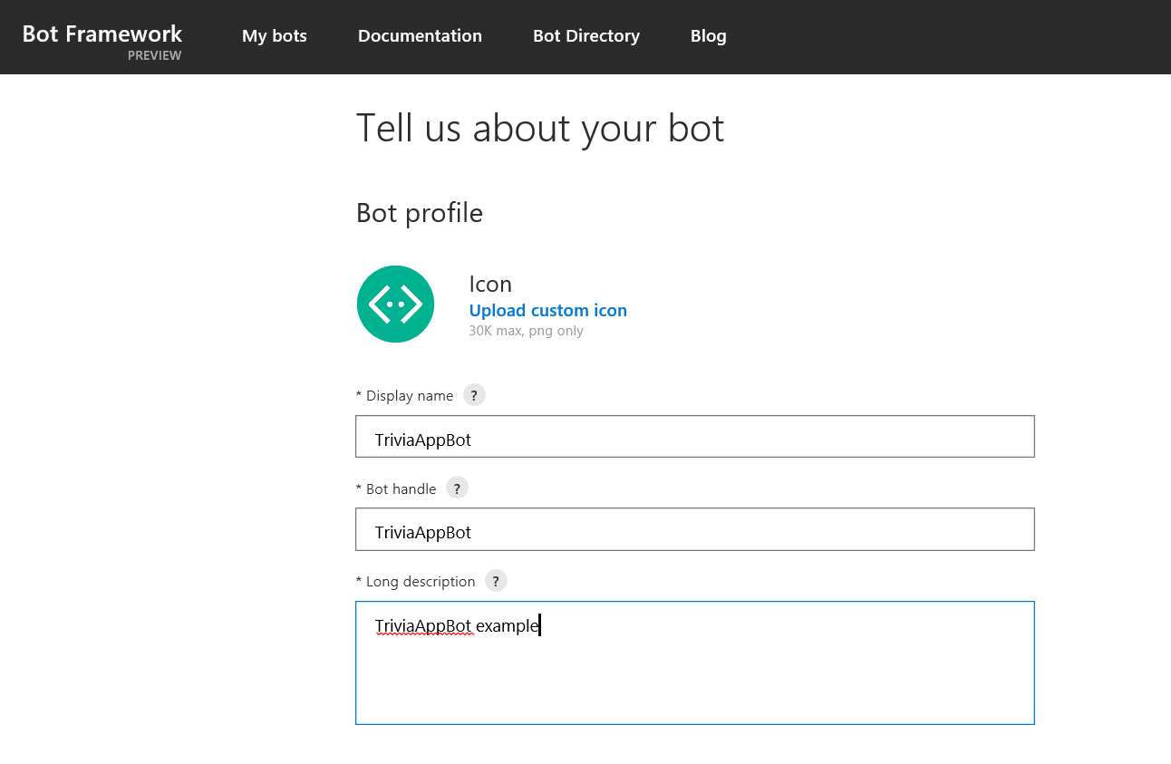Focus the Bot handle text field
This screenshot has height=764, width=1171.
click(x=694, y=529)
